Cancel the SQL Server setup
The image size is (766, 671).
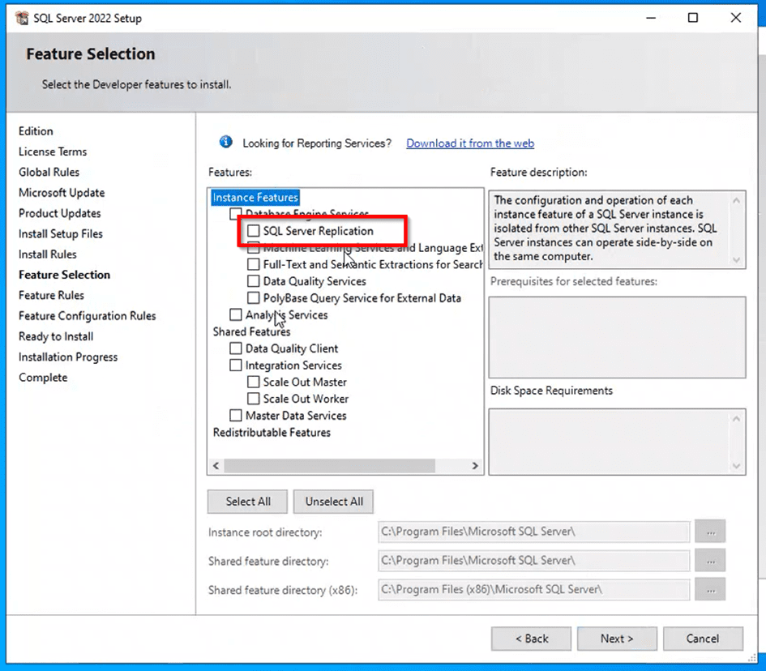703,639
